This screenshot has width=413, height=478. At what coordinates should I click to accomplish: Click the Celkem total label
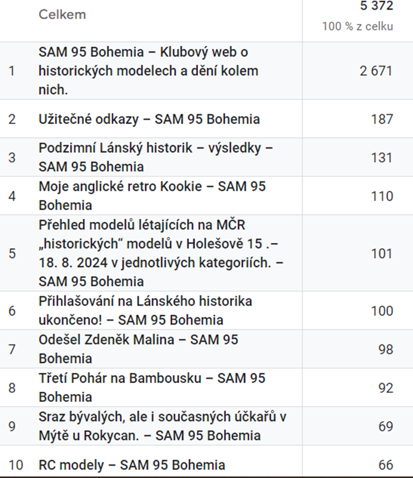(62, 15)
